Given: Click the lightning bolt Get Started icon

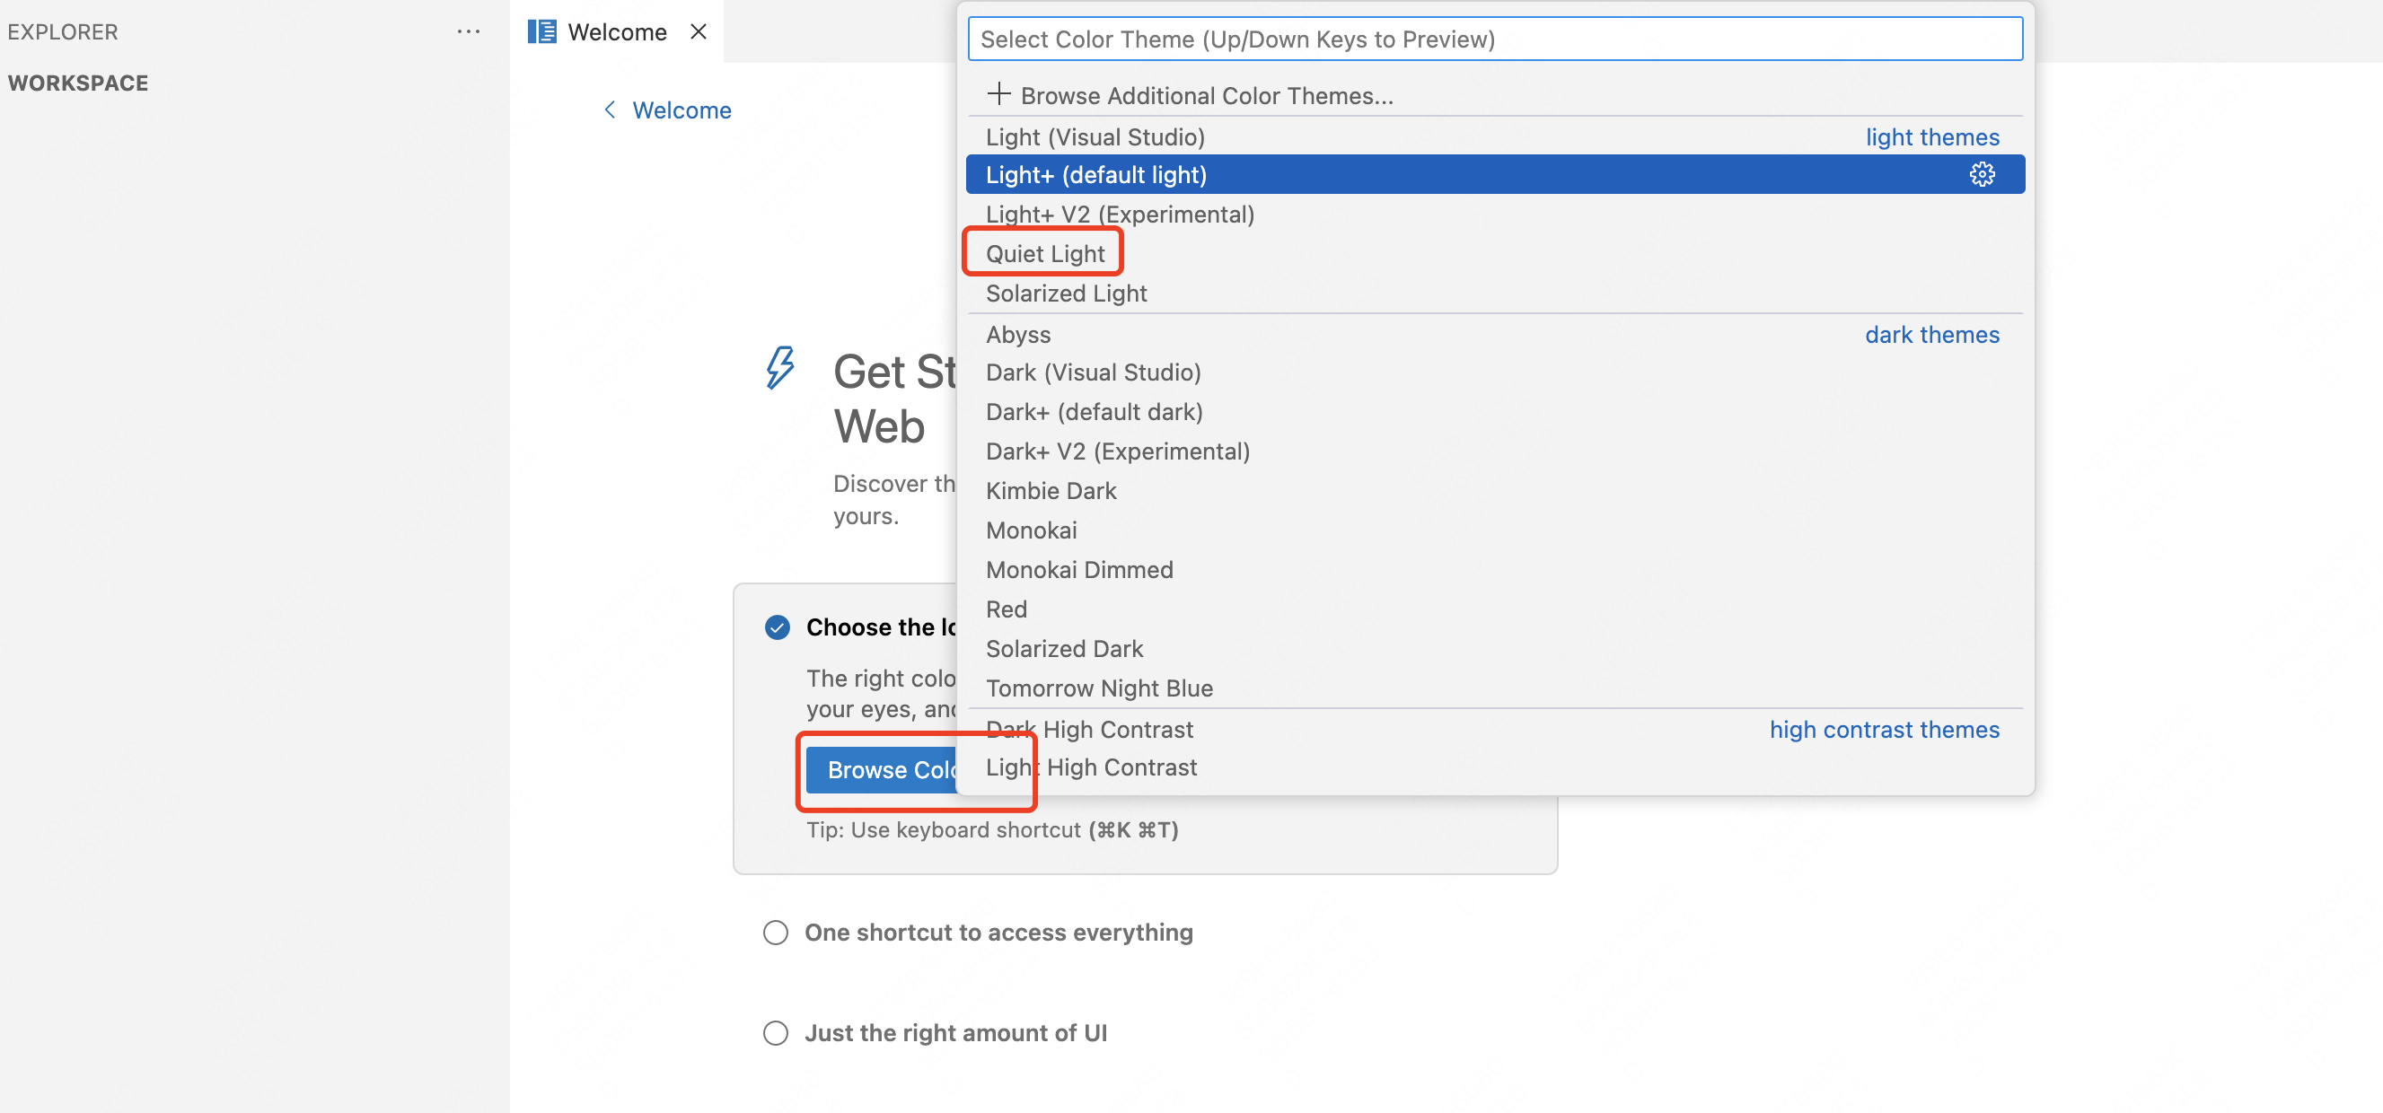Looking at the screenshot, I should pos(780,368).
